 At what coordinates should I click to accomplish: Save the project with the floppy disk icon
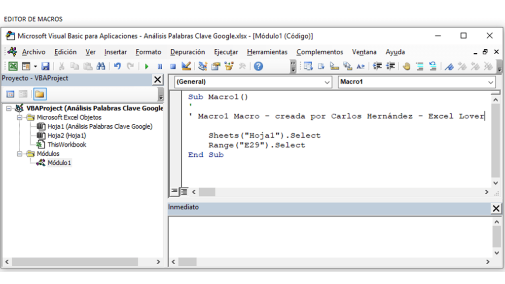(x=45, y=67)
